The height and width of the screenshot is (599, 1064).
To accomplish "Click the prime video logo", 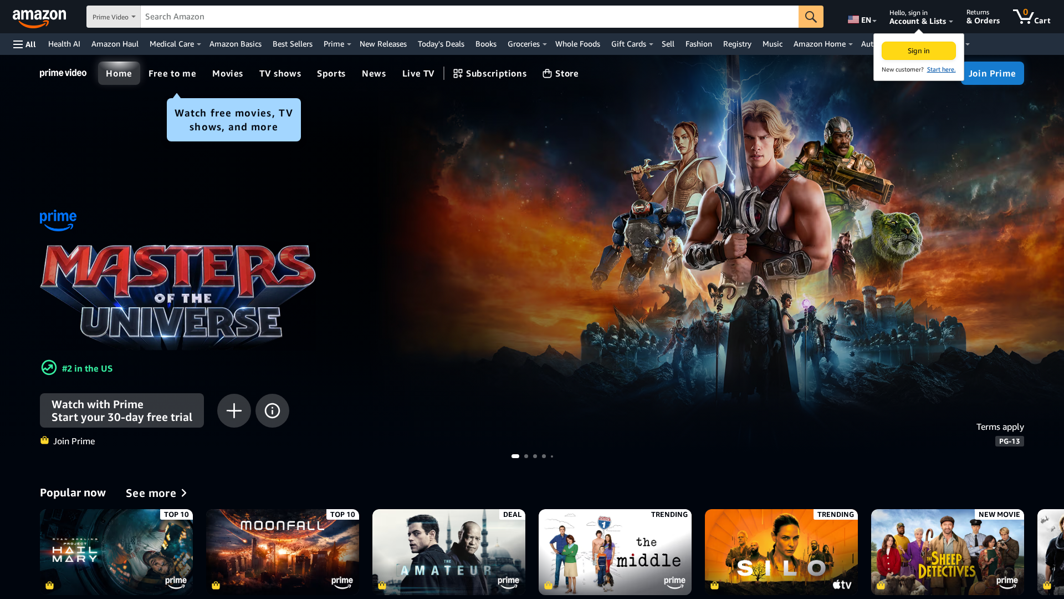I will [63, 73].
